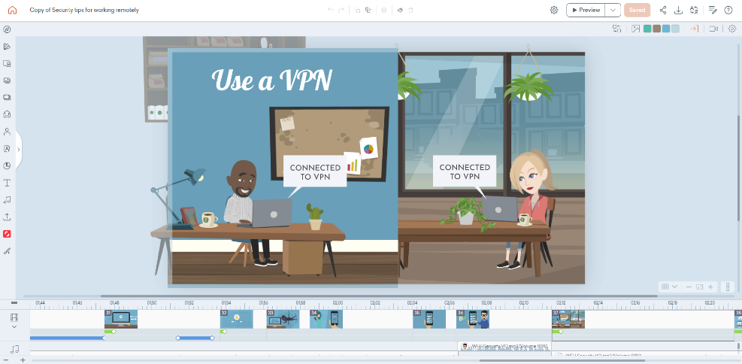Open the top compass icon in sidebar
The height and width of the screenshot is (364, 742).
pyautogui.click(x=7, y=29)
